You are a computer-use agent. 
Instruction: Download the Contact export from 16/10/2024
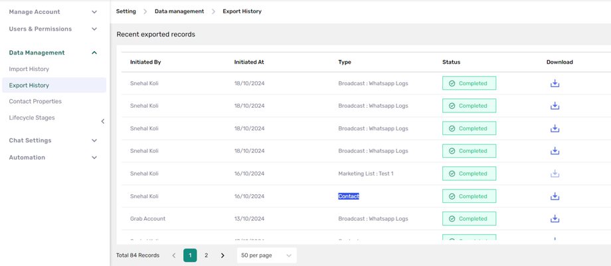[555, 196]
